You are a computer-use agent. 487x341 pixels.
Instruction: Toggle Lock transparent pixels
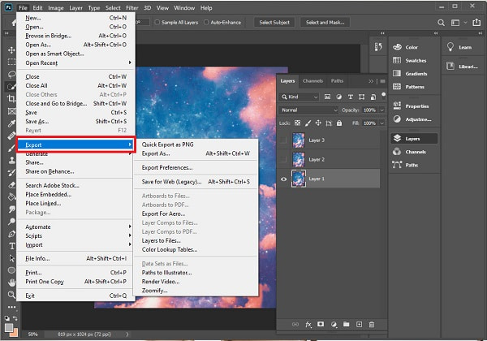(297, 123)
